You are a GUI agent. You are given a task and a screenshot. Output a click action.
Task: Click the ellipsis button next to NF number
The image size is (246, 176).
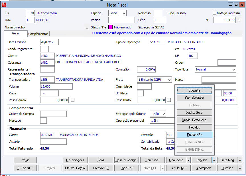pos(239,20)
